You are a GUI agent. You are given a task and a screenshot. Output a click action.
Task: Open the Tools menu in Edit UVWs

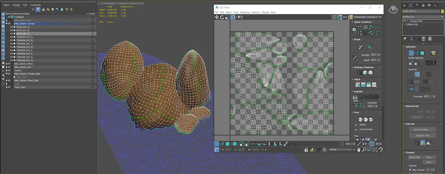click(236, 12)
